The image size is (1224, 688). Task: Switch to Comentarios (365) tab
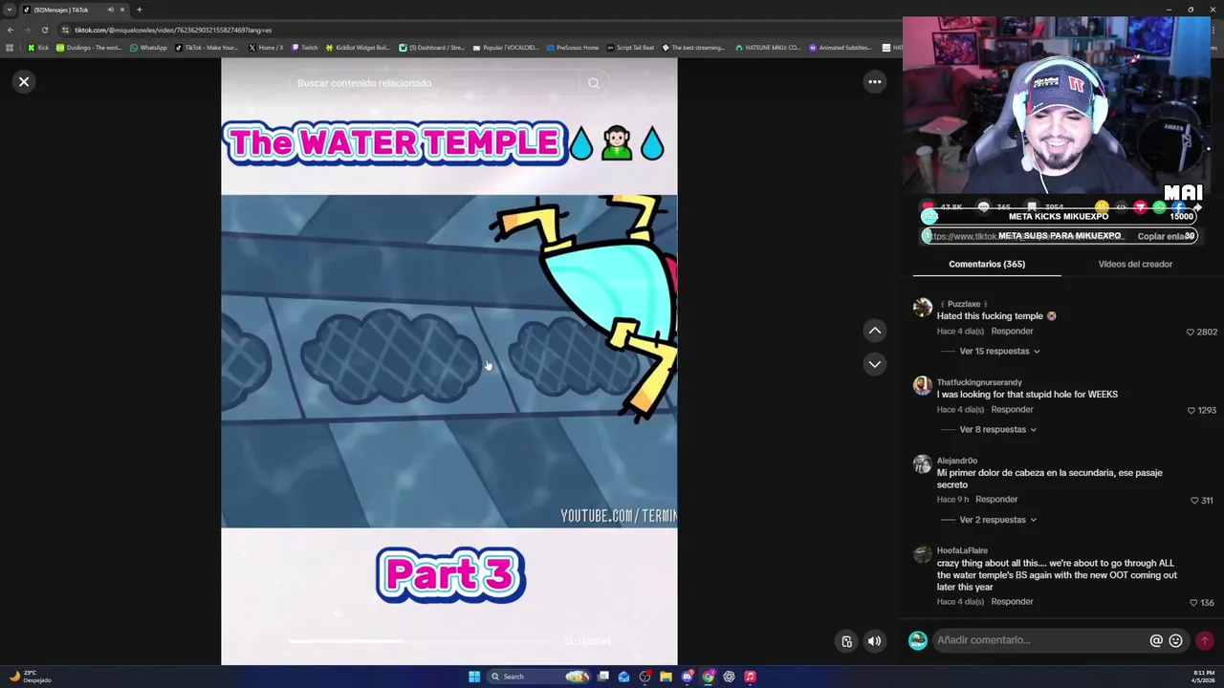(987, 264)
